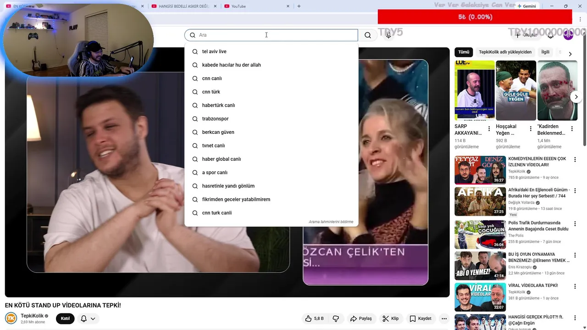The width and height of the screenshot is (587, 330).
Task: Choose suggestion kabede hacılar hu der allah
Action: pos(271,65)
